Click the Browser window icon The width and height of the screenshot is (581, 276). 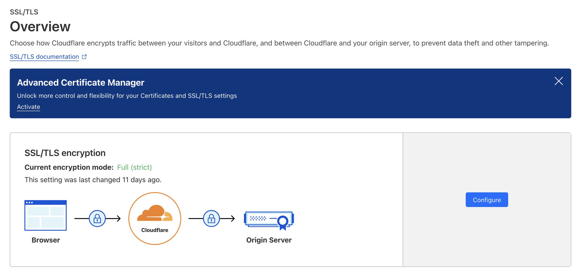coord(46,215)
